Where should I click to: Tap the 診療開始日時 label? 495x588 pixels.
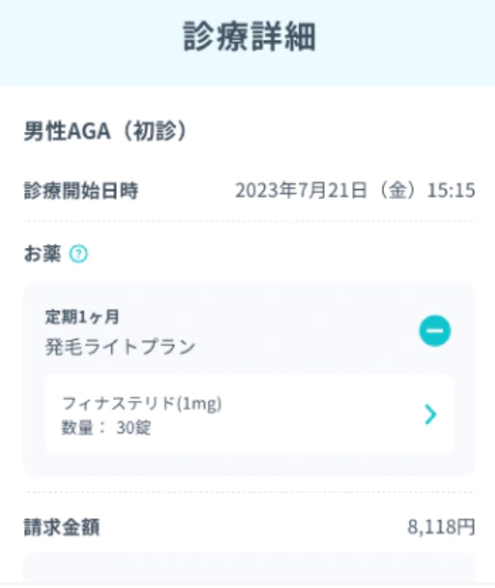coord(81,191)
